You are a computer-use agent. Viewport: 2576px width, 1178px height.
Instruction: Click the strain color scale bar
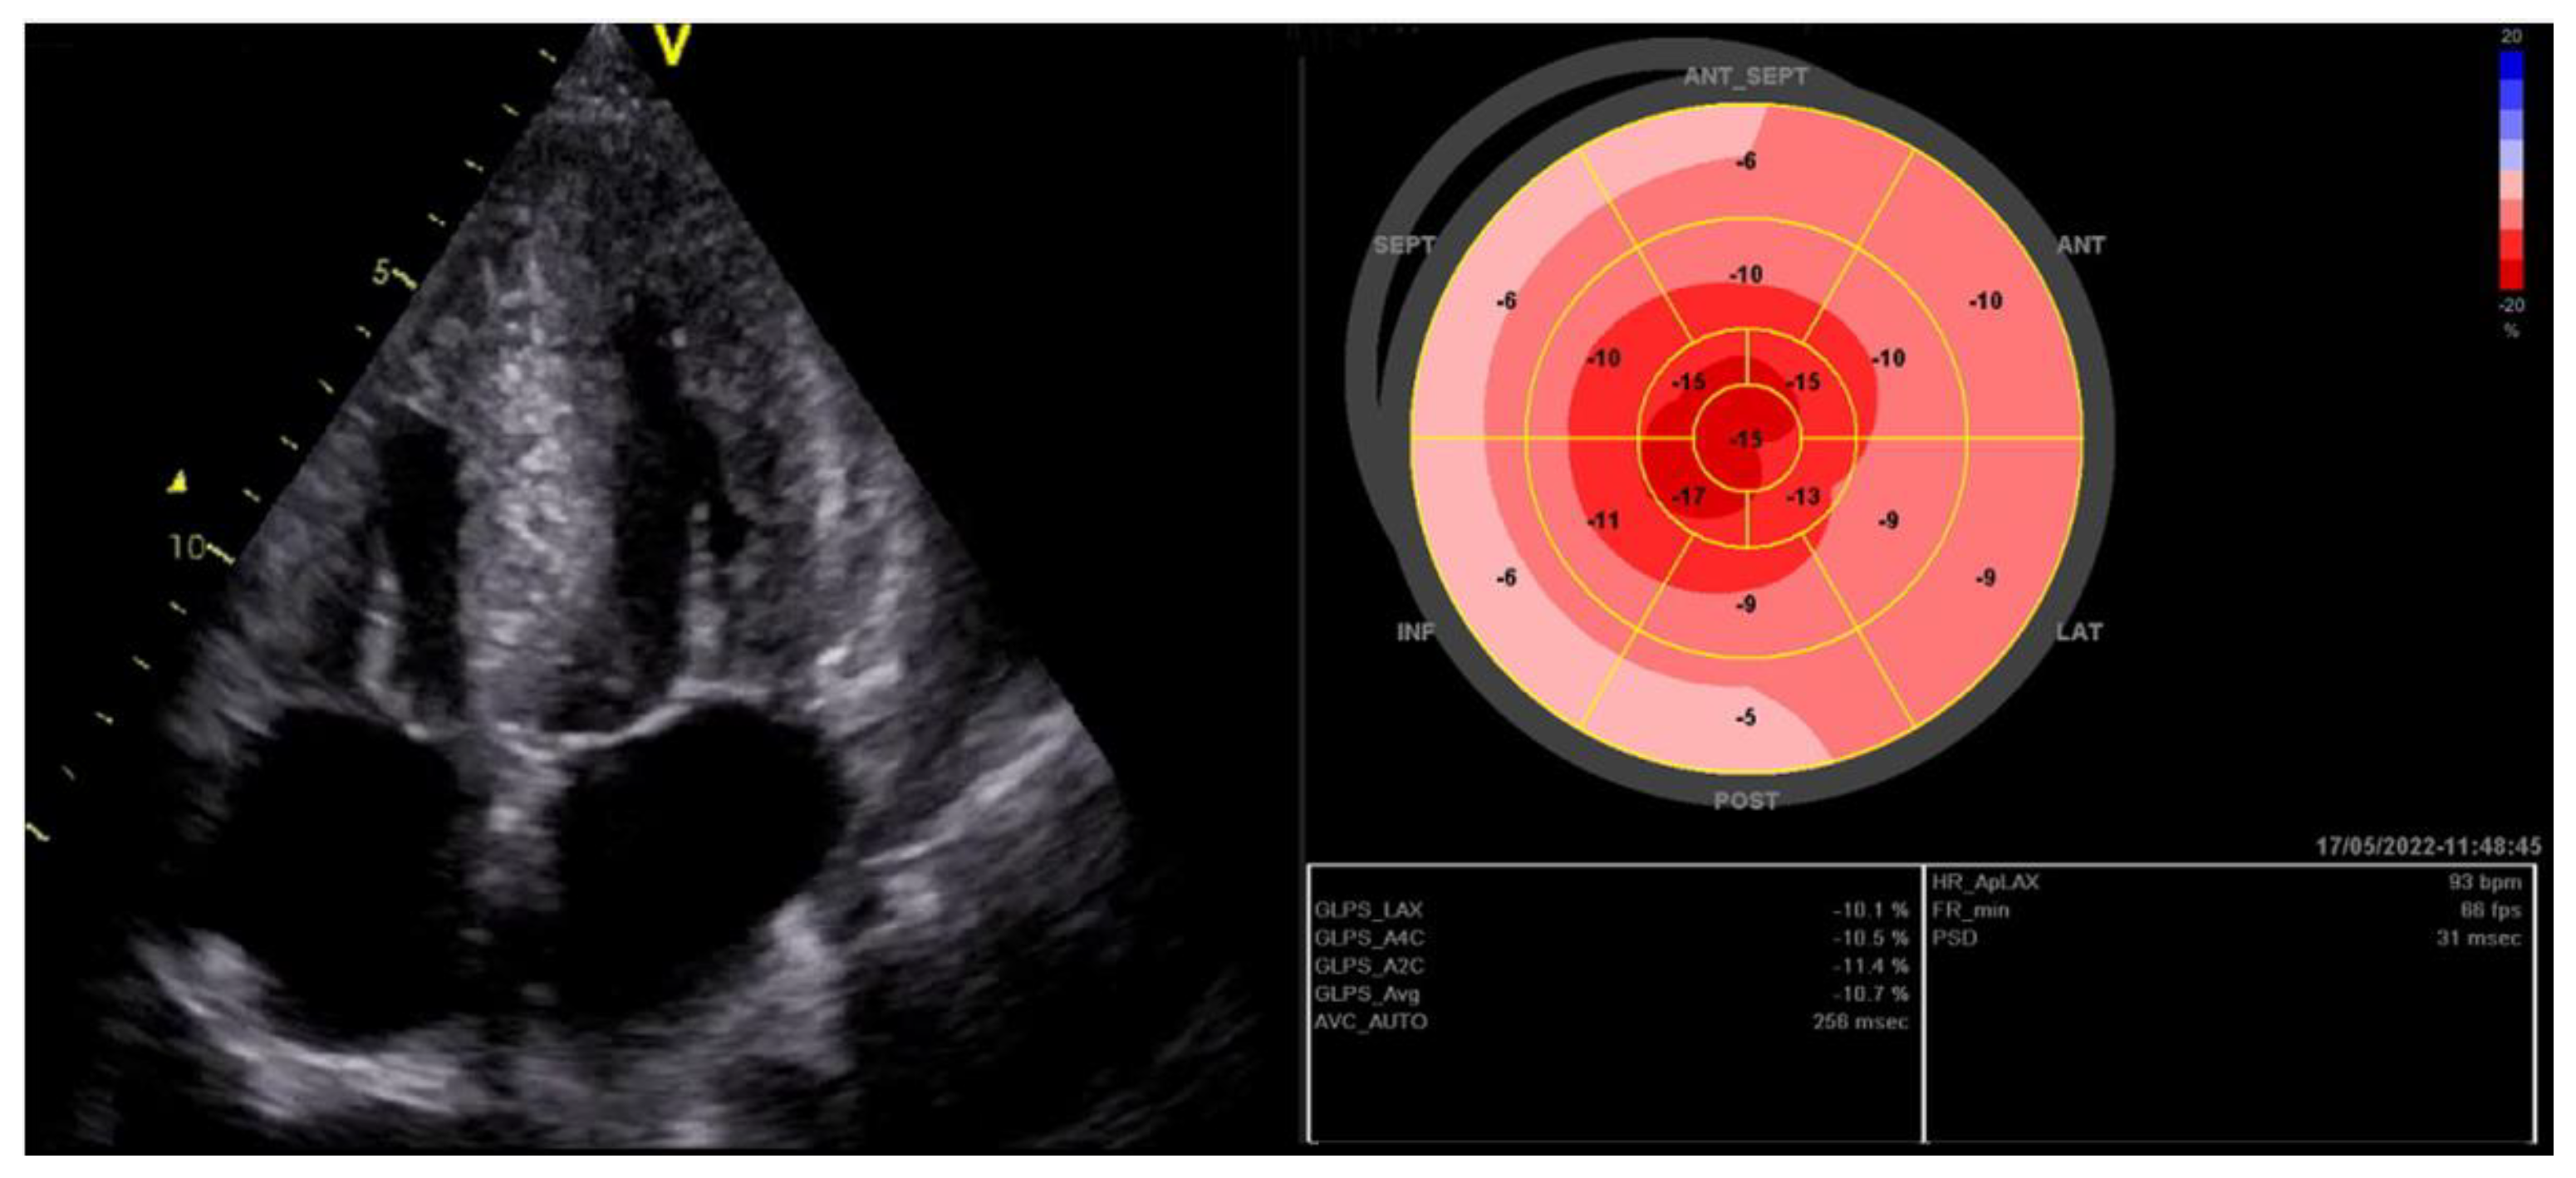(x=2510, y=170)
